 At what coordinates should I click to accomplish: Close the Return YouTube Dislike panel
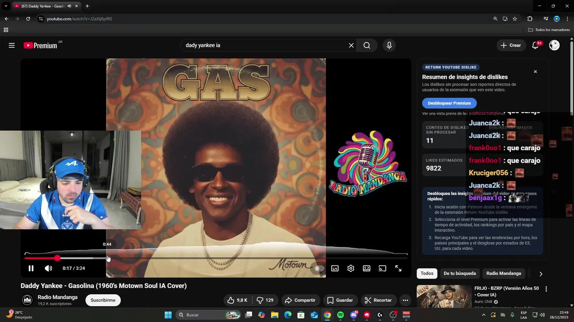[x=535, y=72]
